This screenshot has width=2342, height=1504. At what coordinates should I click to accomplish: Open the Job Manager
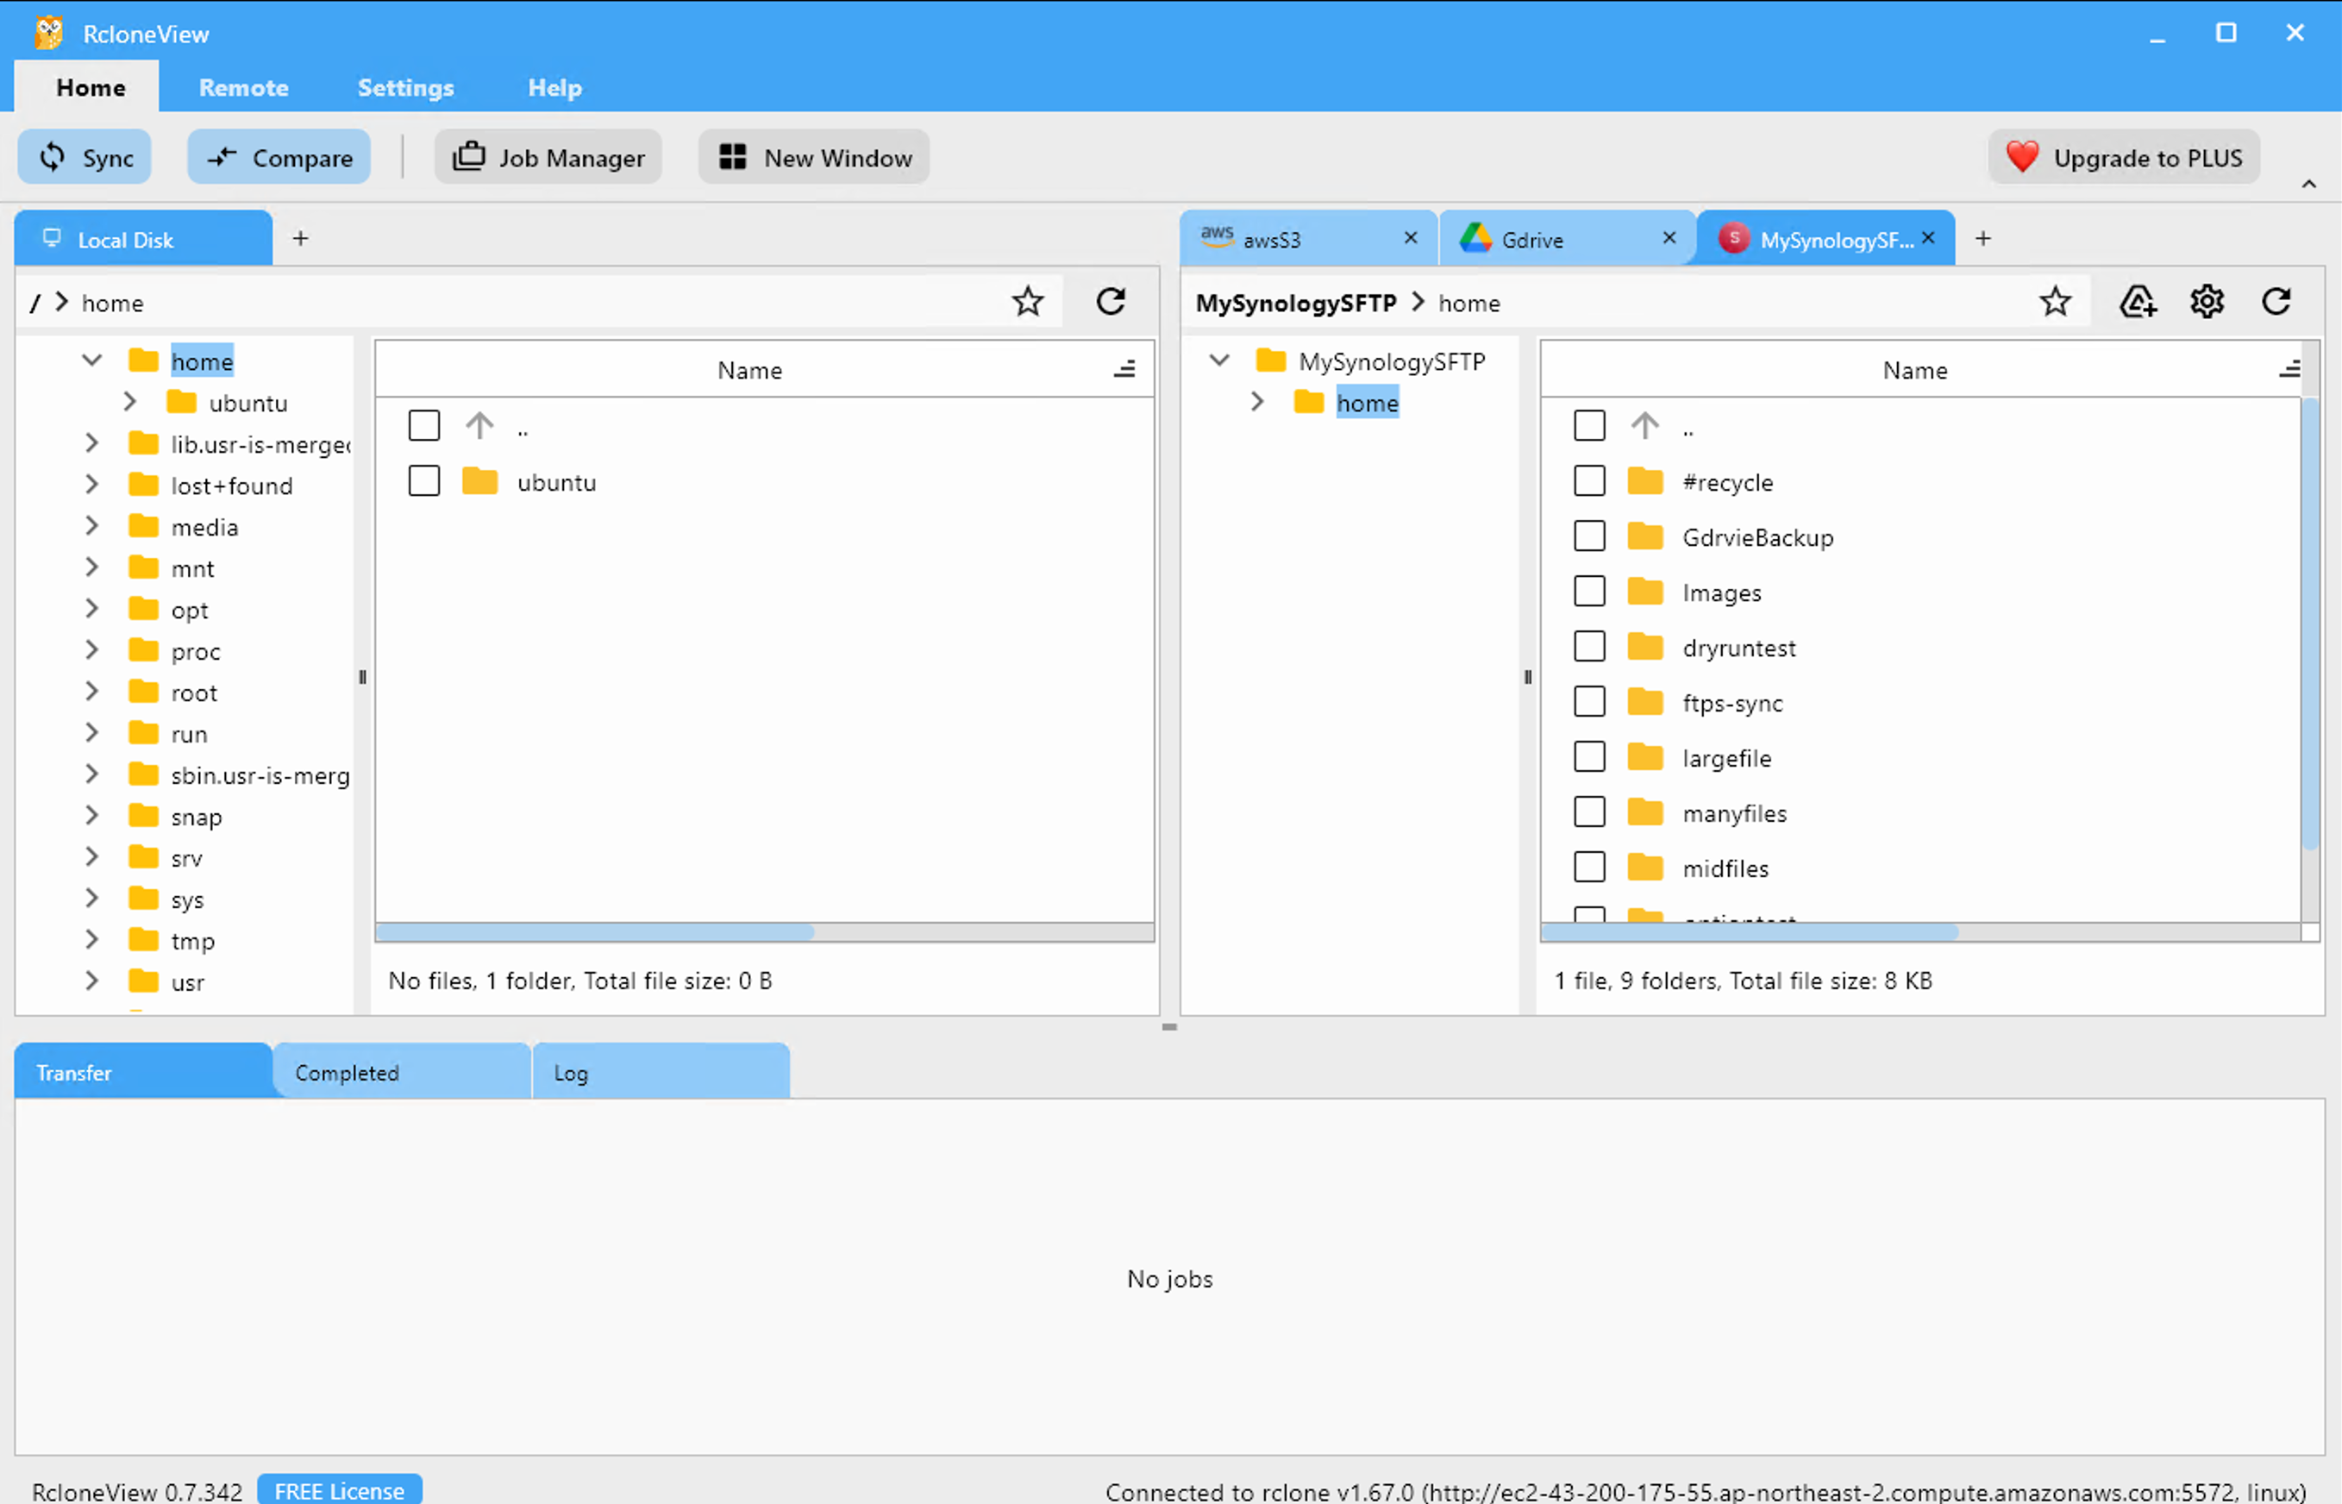548,156
